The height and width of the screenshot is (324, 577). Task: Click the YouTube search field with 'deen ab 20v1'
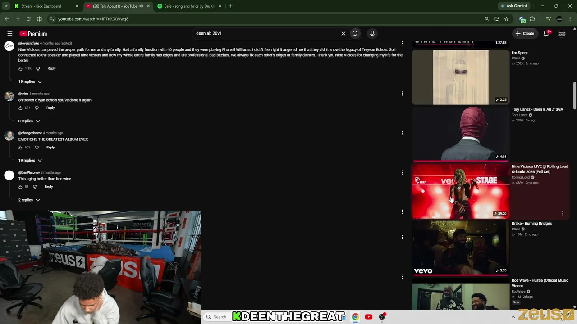(x=266, y=33)
